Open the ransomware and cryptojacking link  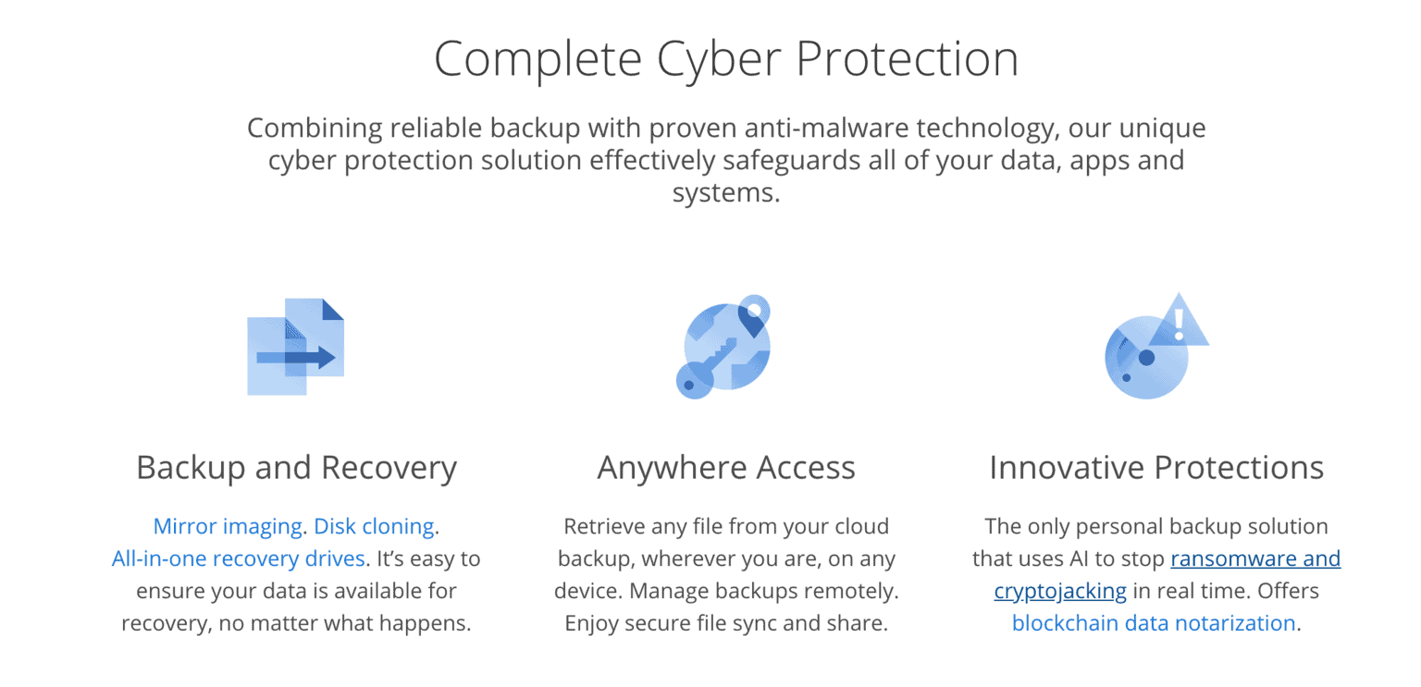[x=1167, y=574]
